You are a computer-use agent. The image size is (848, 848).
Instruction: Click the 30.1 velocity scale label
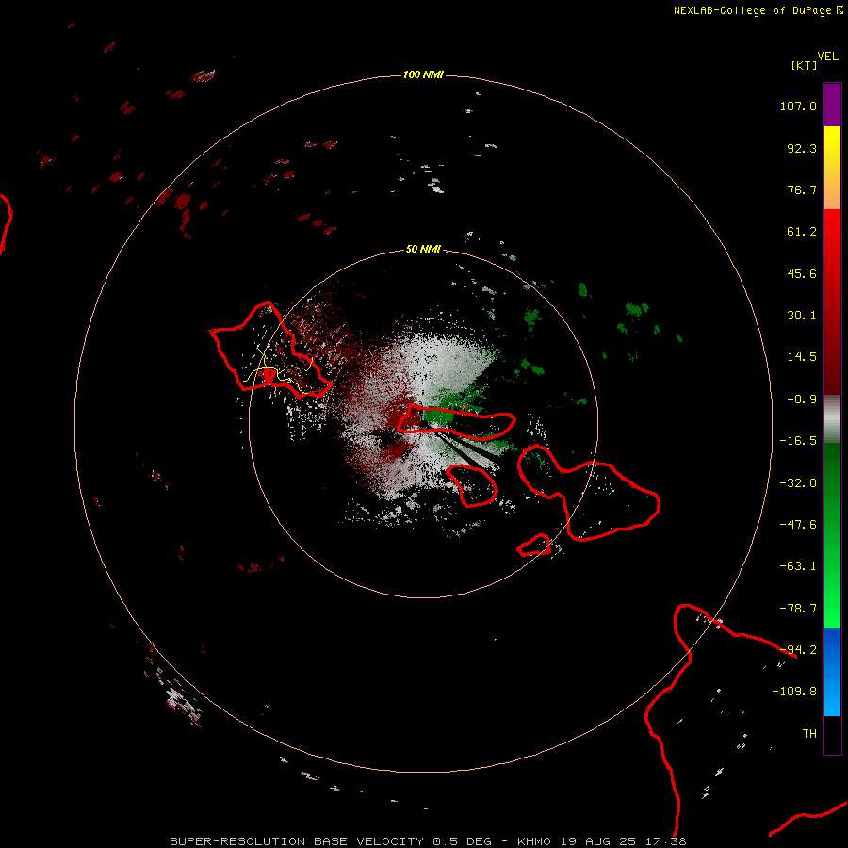pyautogui.click(x=802, y=316)
